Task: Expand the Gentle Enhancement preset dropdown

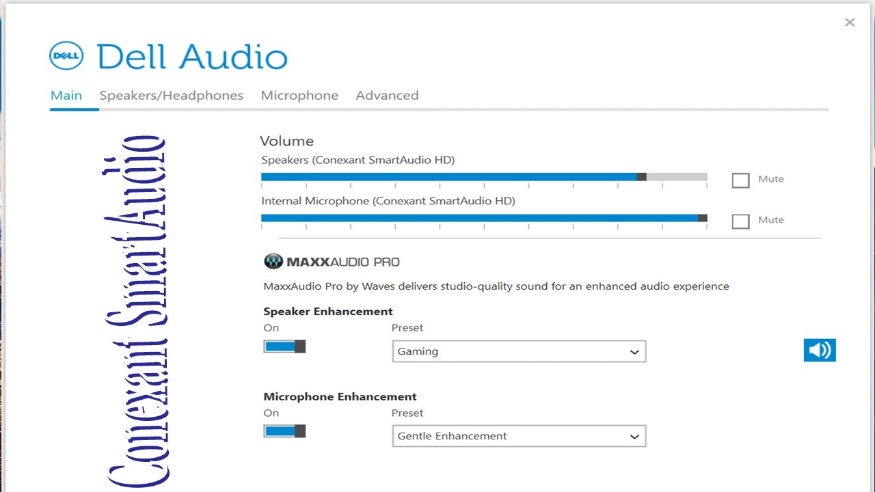Action: [518, 436]
